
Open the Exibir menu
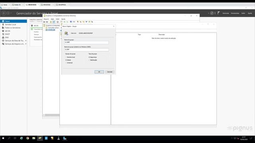click(x=57, y=19)
